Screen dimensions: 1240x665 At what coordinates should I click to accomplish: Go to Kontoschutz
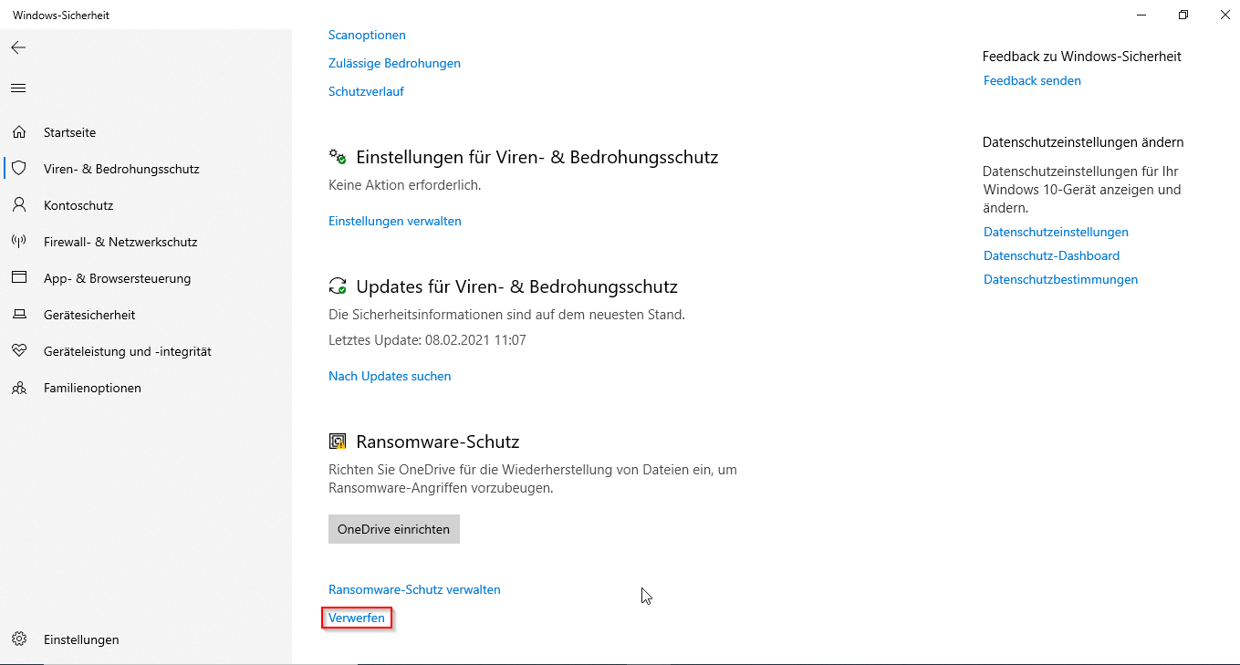(x=78, y=205)
